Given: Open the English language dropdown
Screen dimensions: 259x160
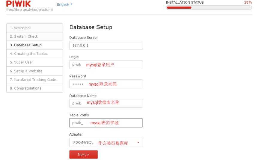Looking at the screenshot, I should point(64,4).
